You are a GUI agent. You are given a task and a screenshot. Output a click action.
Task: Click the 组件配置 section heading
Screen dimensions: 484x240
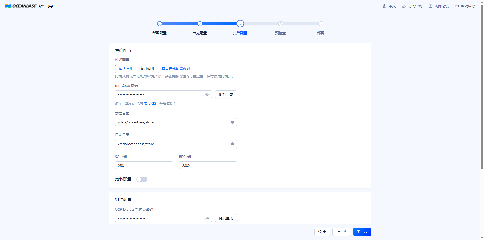tap(123, 200)
